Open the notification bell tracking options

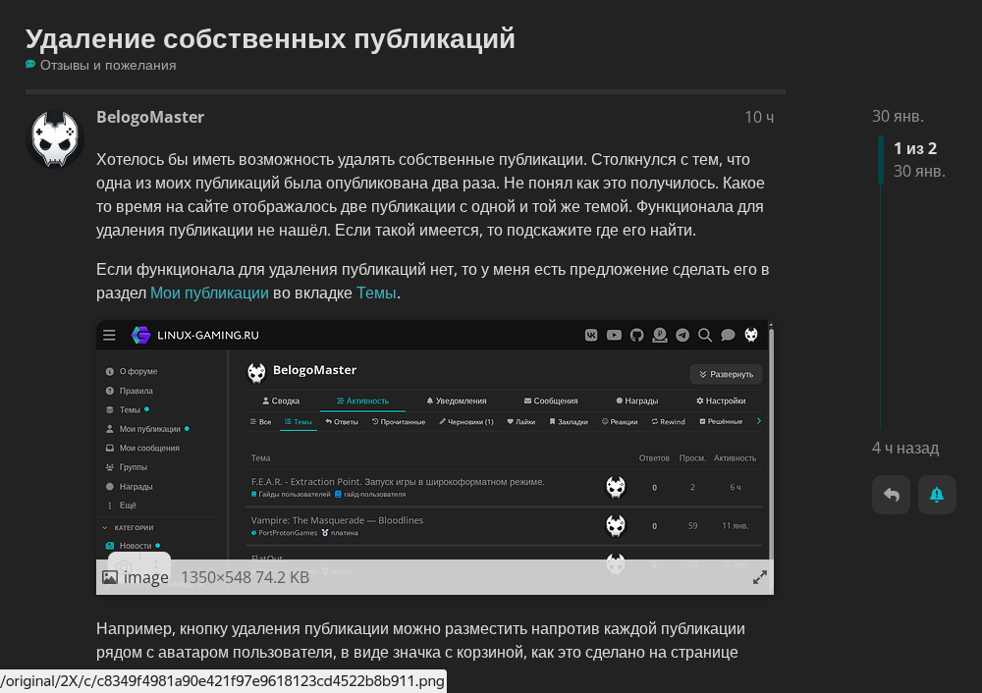(937, 495)
